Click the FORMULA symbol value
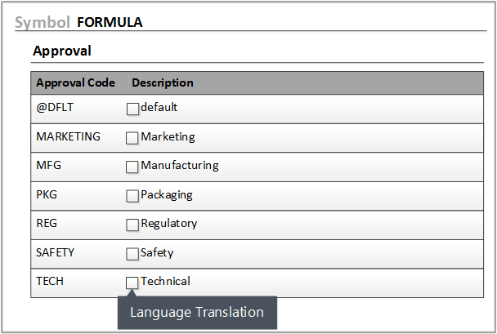This screenshot has height=334, width=497. (x=110, y=22)
